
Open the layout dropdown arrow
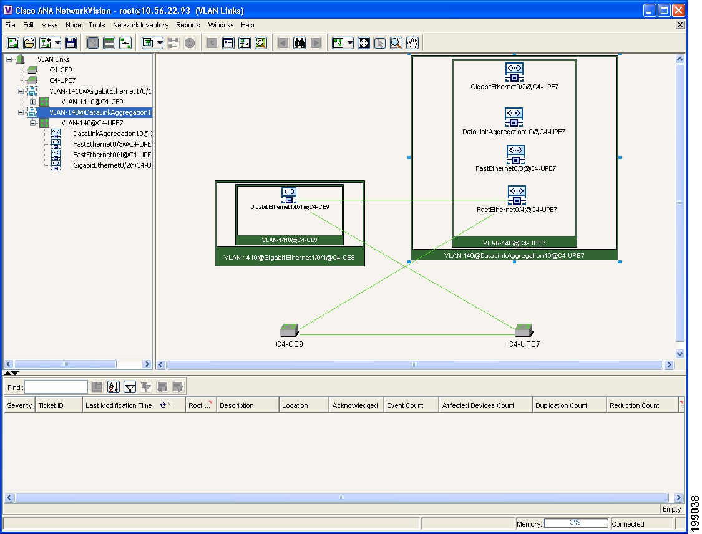(x=350, y=43)
